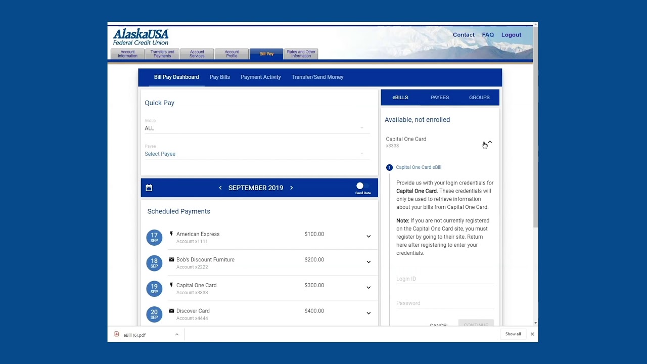Image resolution: width=647 pixels, height=364 pixels.
Task: Click the Contact link
Action: pyautogui.click(x=464, y=35)
